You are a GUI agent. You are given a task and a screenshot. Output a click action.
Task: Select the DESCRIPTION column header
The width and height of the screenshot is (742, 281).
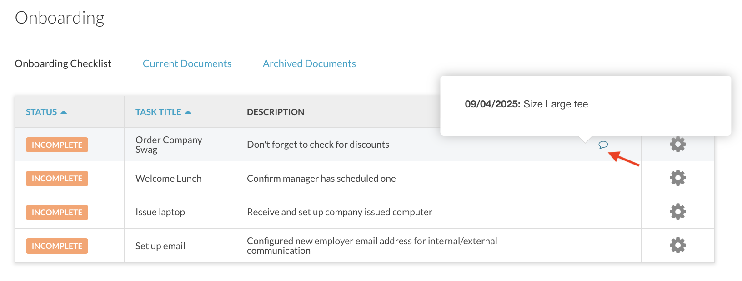276,112
